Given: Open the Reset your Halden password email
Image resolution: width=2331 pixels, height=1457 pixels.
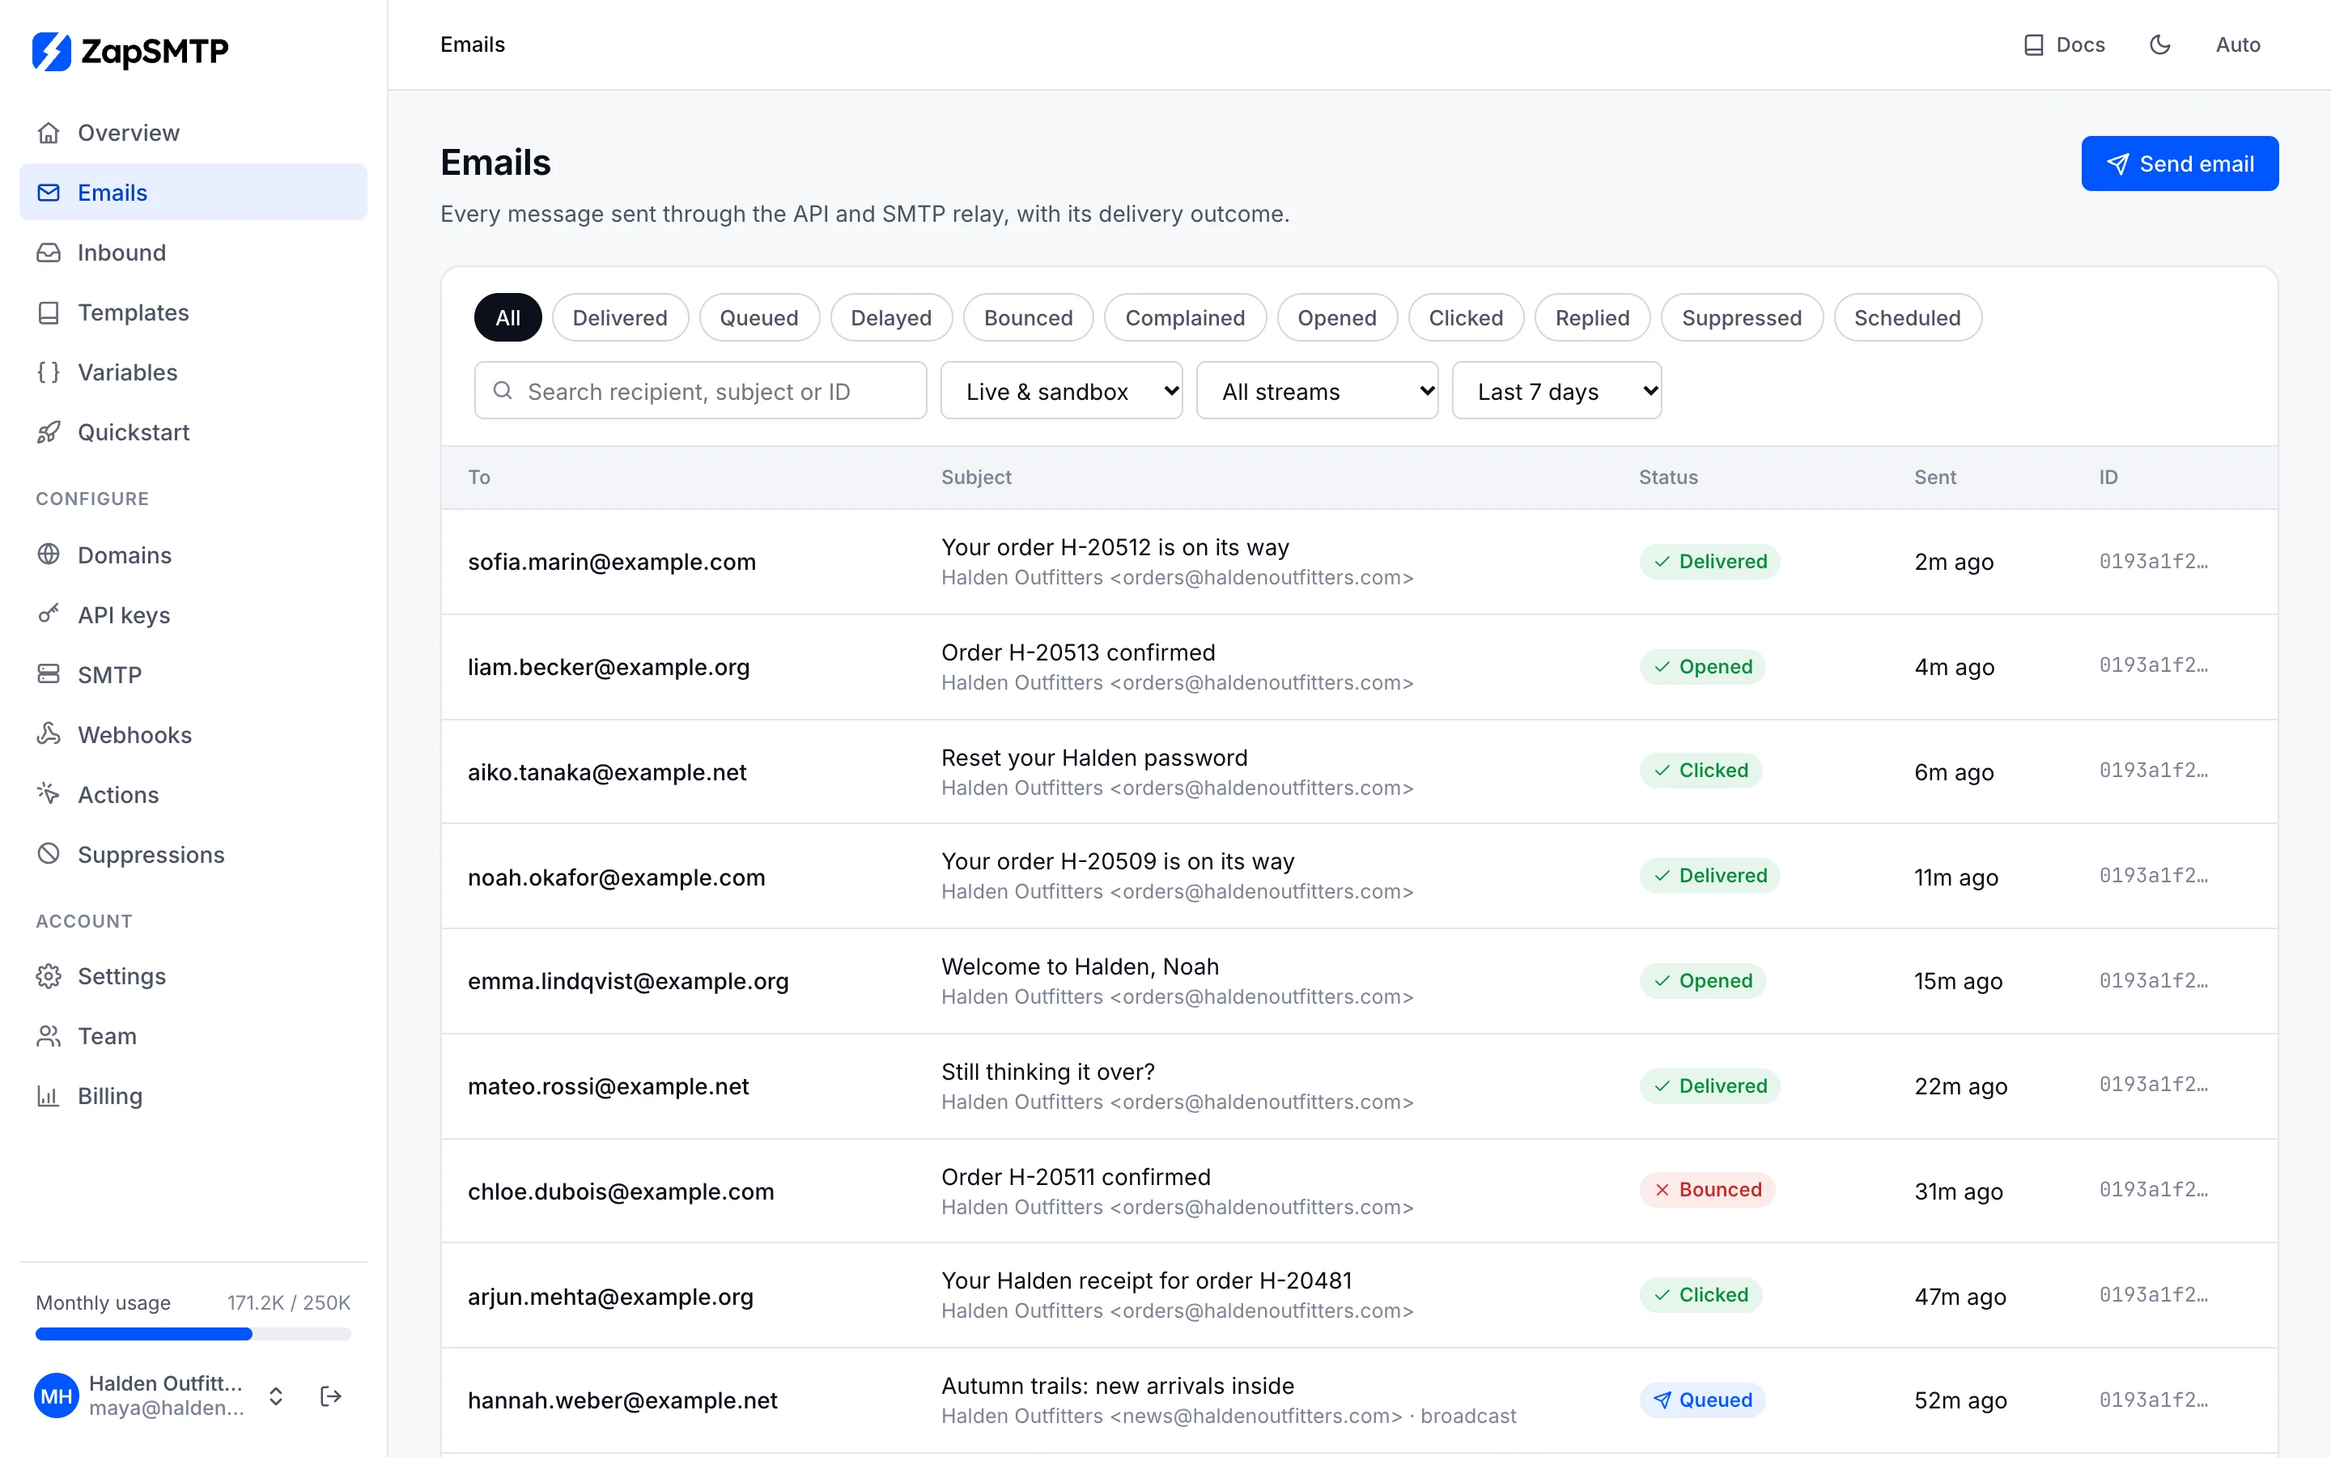Looking at the screenshot, I should (x=1359, y=772).
